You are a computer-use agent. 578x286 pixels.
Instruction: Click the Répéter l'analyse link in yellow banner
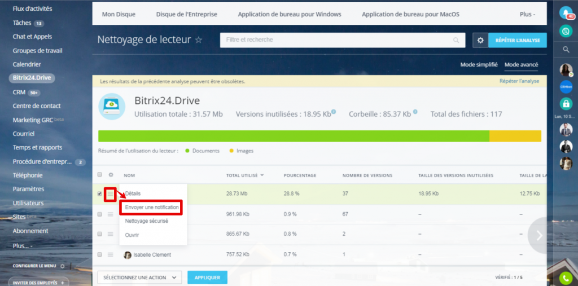[519, 81]
